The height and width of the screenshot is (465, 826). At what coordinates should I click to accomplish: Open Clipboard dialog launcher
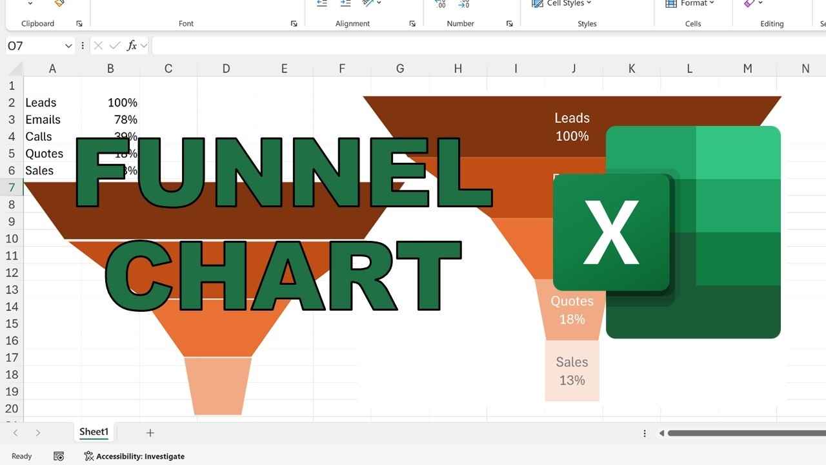(79, 24)
